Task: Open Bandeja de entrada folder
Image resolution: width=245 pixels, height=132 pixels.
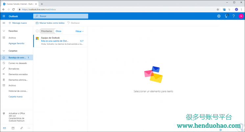Action: pos(16,58)
